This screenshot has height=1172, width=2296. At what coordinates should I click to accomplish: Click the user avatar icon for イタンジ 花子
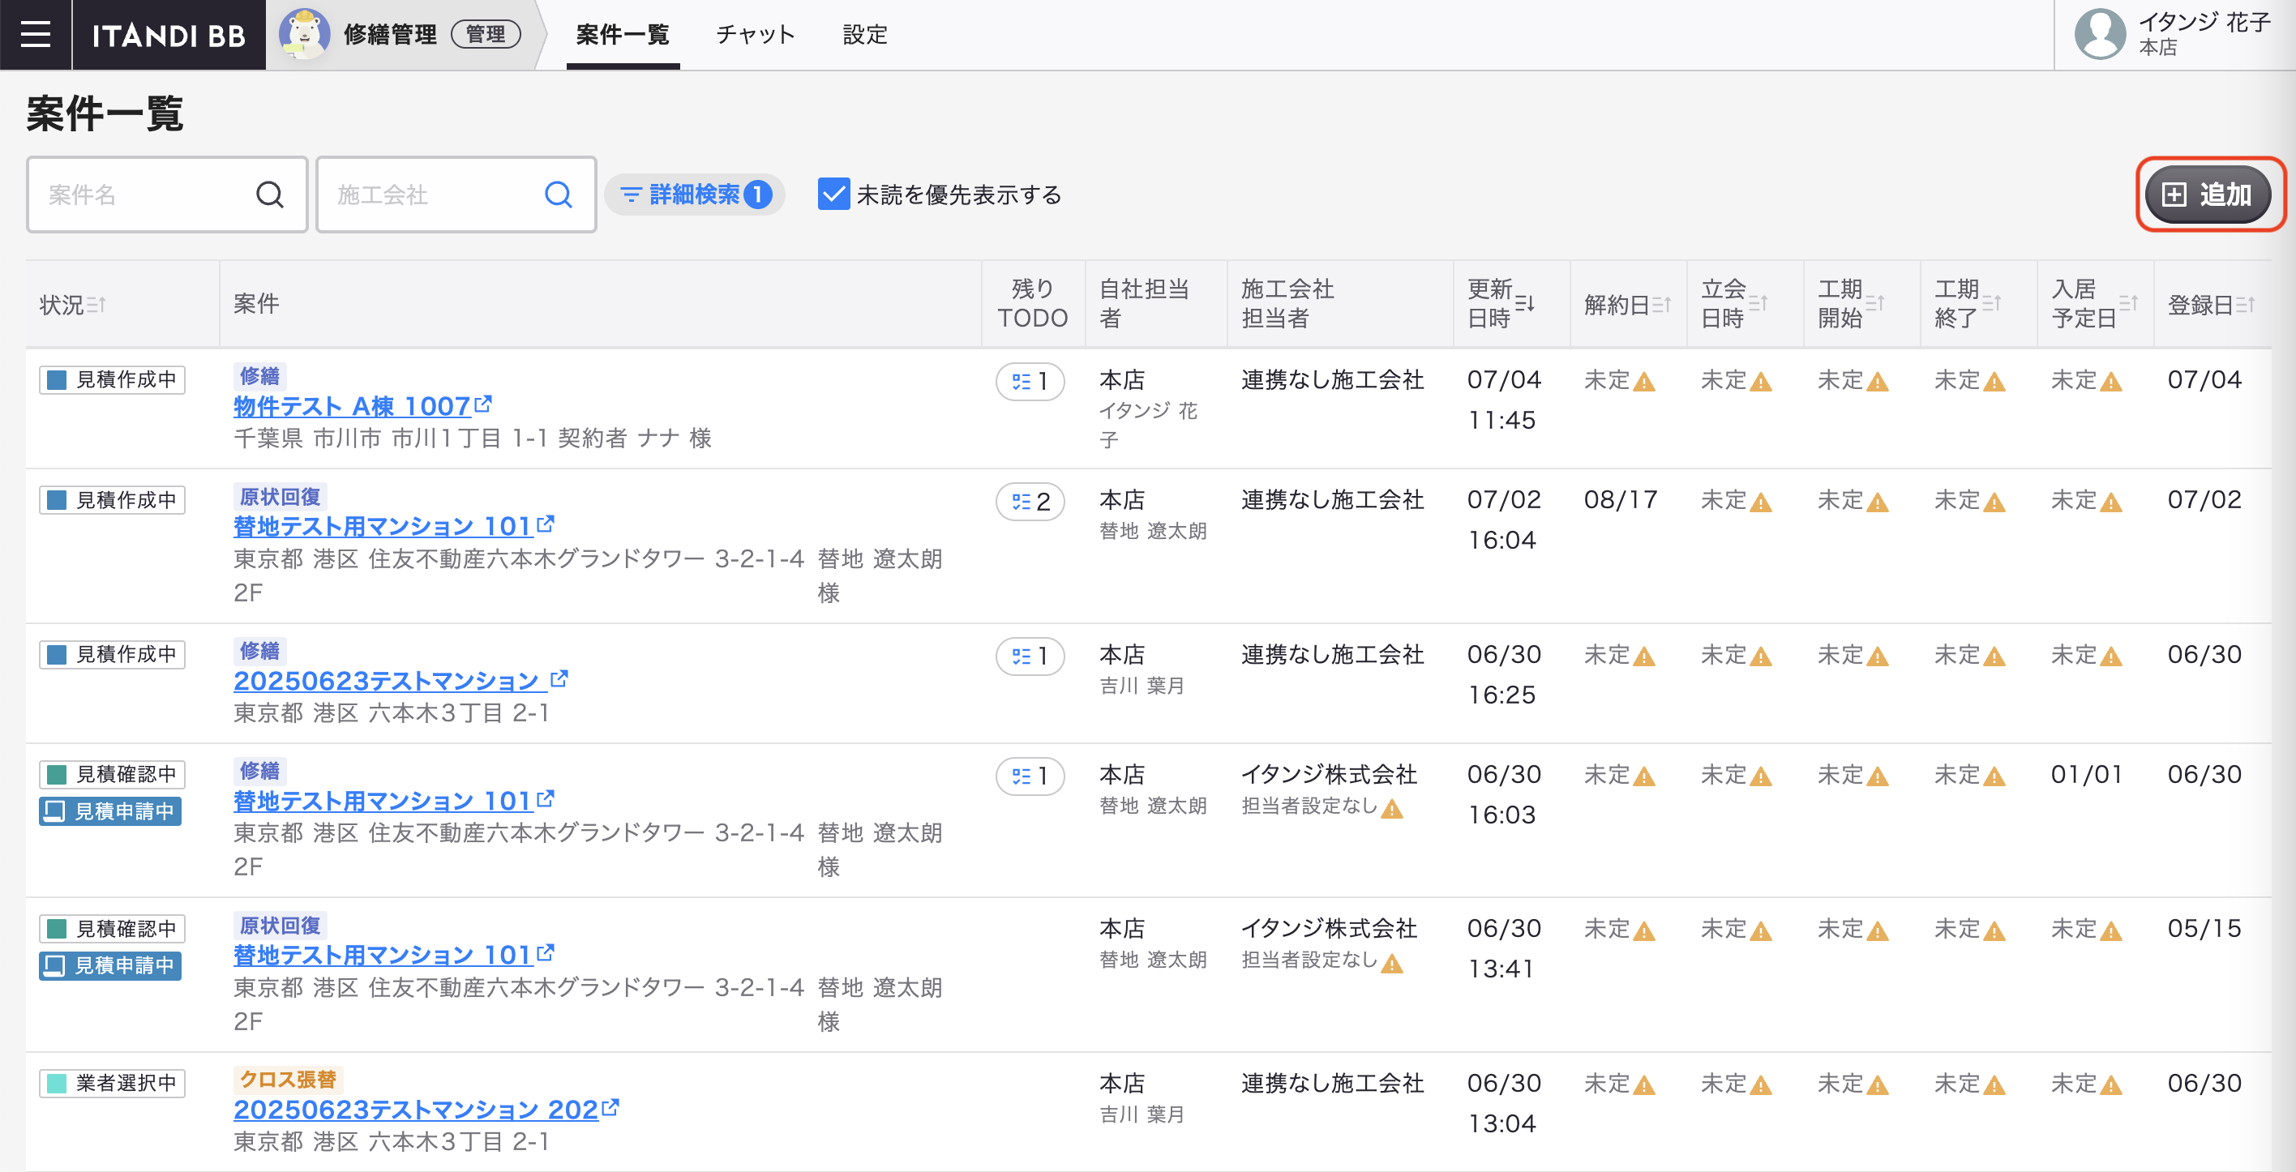point(2100,35)
